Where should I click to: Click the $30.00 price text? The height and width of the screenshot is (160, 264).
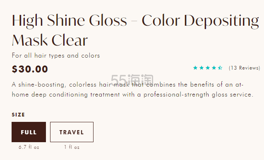[30, 69]
